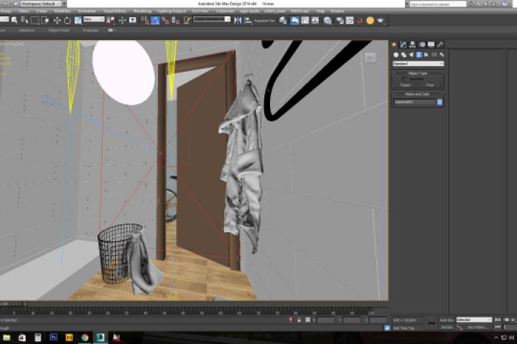Select Helpers category in Create panel
517x344 pixels.
click(427, 54)
